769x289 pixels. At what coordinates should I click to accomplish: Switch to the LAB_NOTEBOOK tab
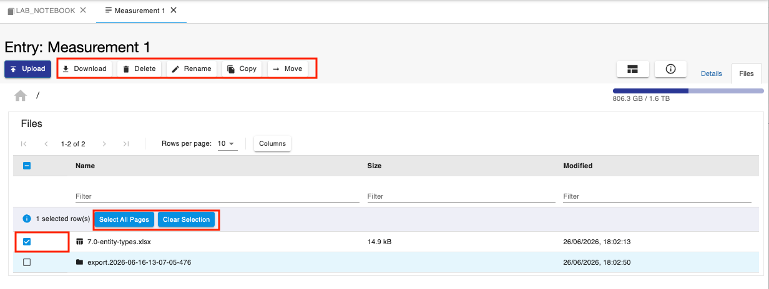[41, 11]
